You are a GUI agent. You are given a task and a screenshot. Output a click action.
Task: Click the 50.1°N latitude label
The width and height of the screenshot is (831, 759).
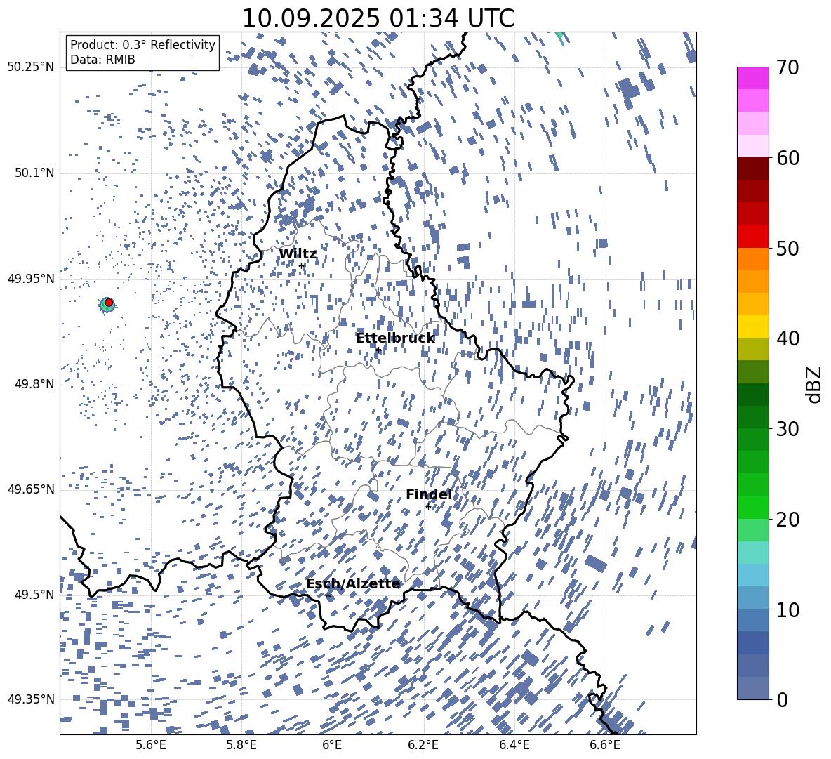[x=34, y=173]
